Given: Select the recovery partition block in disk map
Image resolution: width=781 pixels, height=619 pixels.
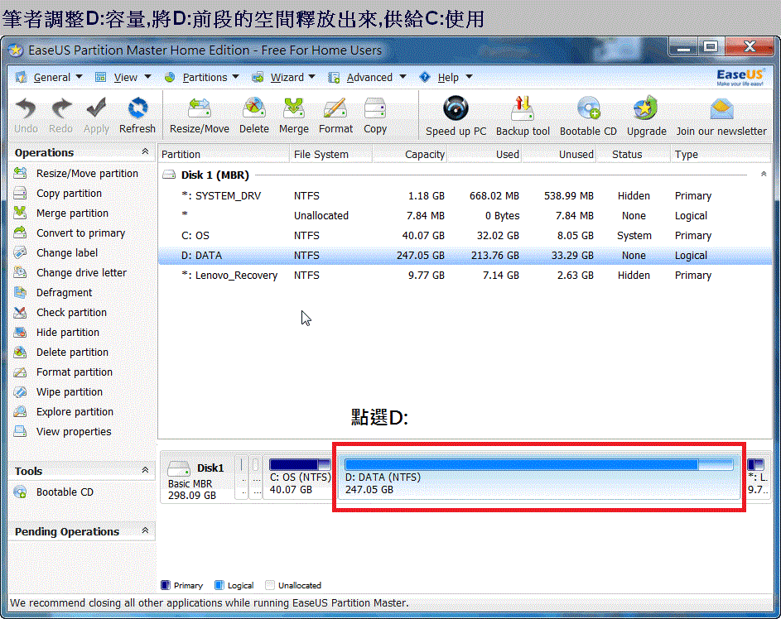Looking at the screenshot, I should [x=758, y=477].
